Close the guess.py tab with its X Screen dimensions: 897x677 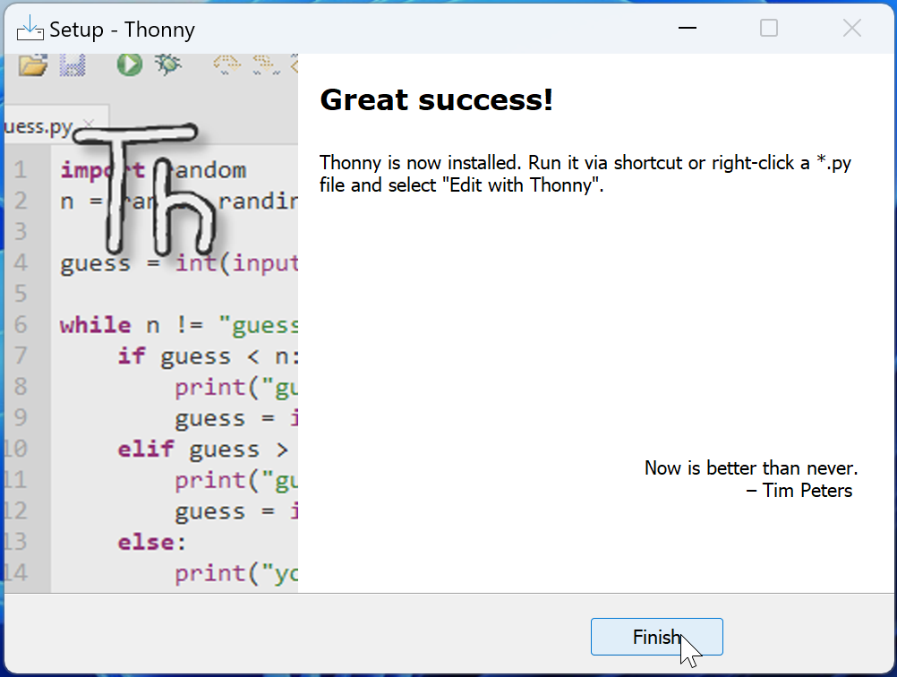(x=88, y=124)
